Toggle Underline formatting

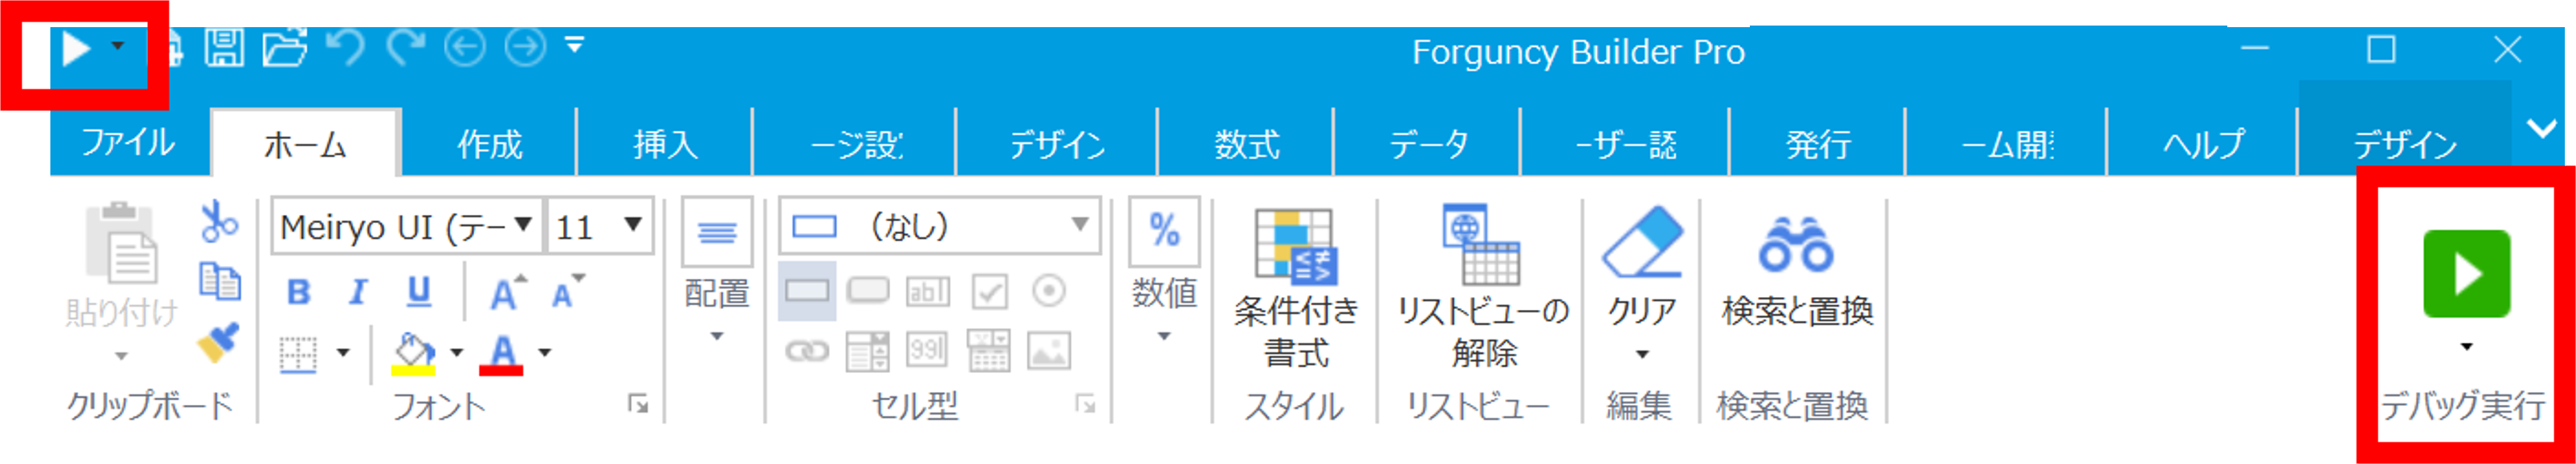pos(418,292)
